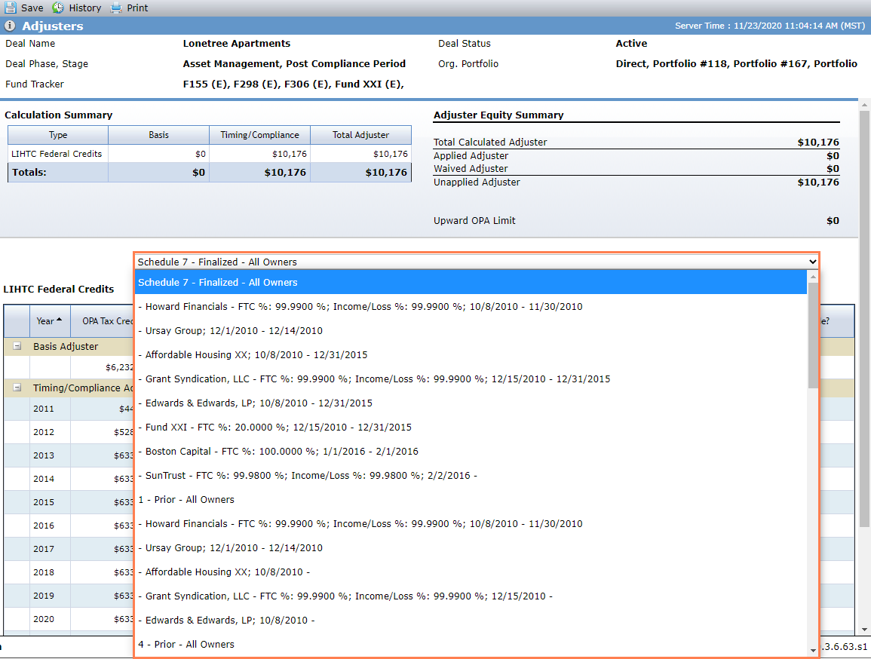
Task: Click dropdown list scrollbar up arrow
Action: coord(813,276)
